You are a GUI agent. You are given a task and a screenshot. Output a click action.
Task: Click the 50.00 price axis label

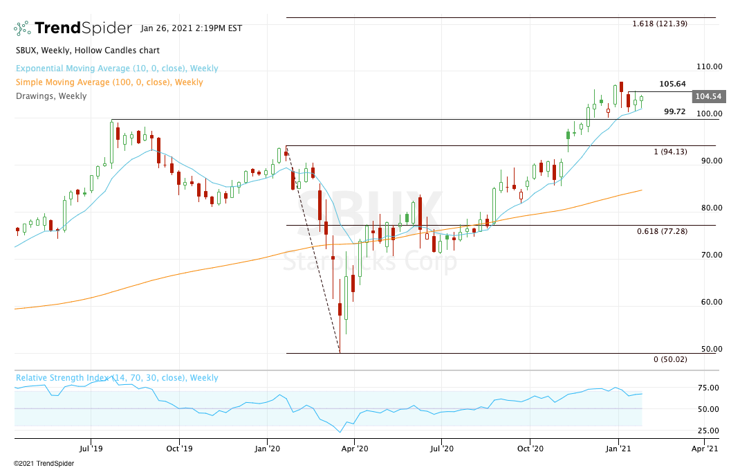click(x=712, y=349)
